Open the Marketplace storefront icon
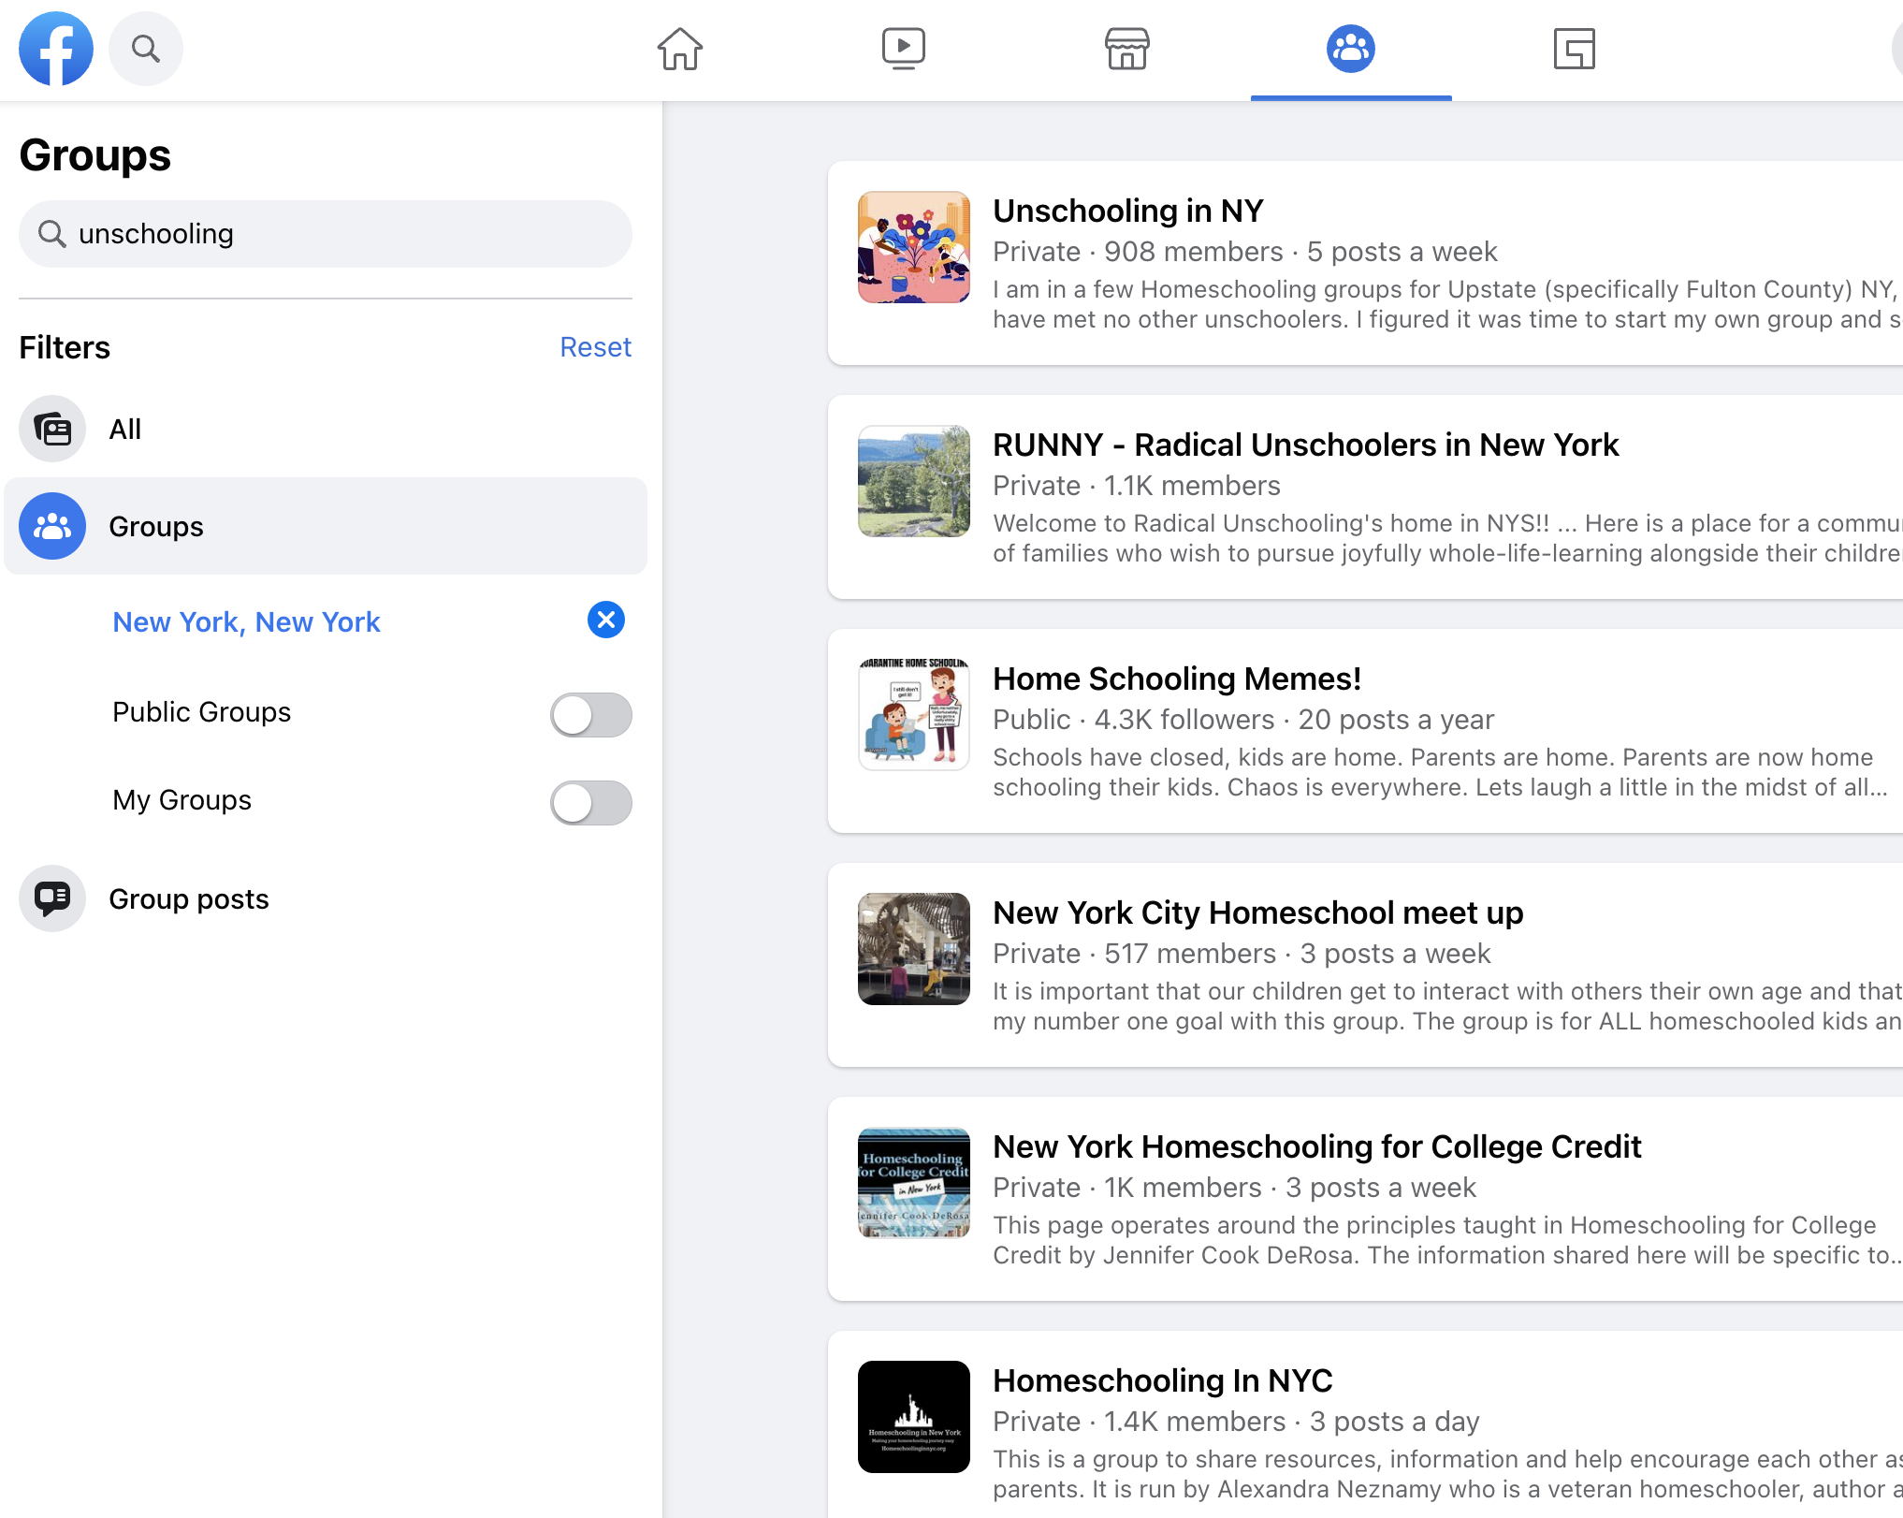Viewport: 1903px width, 1518px height. [x=1127, y=49]
